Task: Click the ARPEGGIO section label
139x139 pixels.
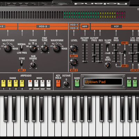Action: pyautogui.click(x=26, y=76)
